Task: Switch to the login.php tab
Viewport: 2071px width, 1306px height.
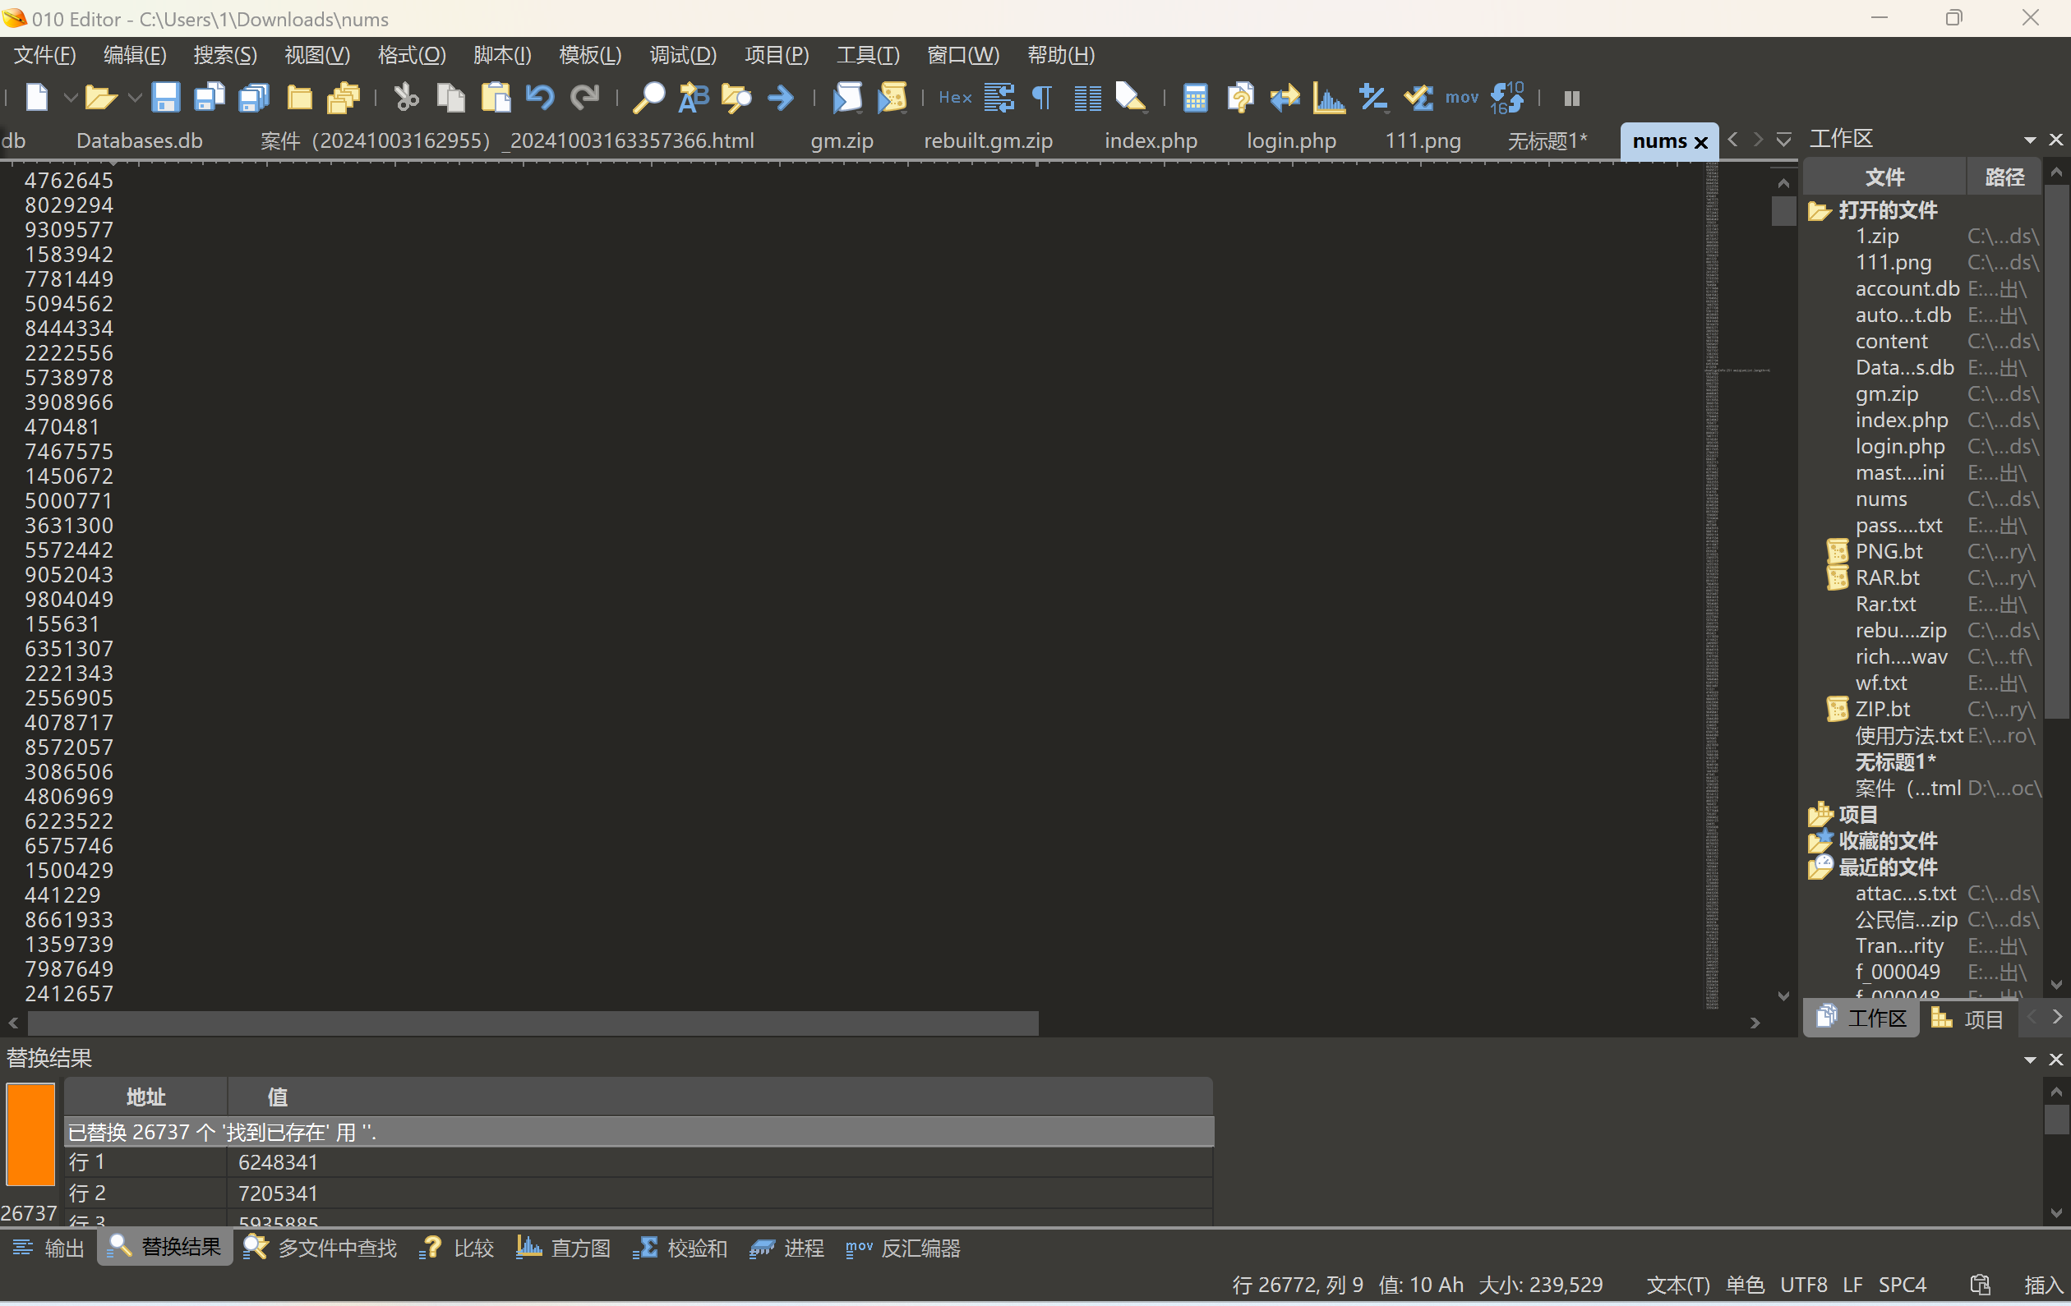Action: tap(1292, 141)
